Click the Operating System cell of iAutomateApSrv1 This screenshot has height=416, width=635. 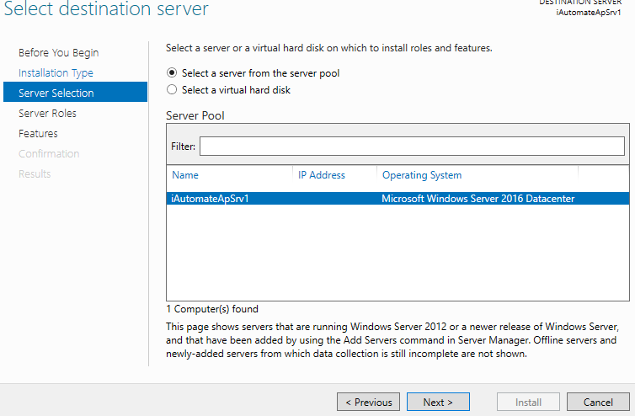pos(478,199)
